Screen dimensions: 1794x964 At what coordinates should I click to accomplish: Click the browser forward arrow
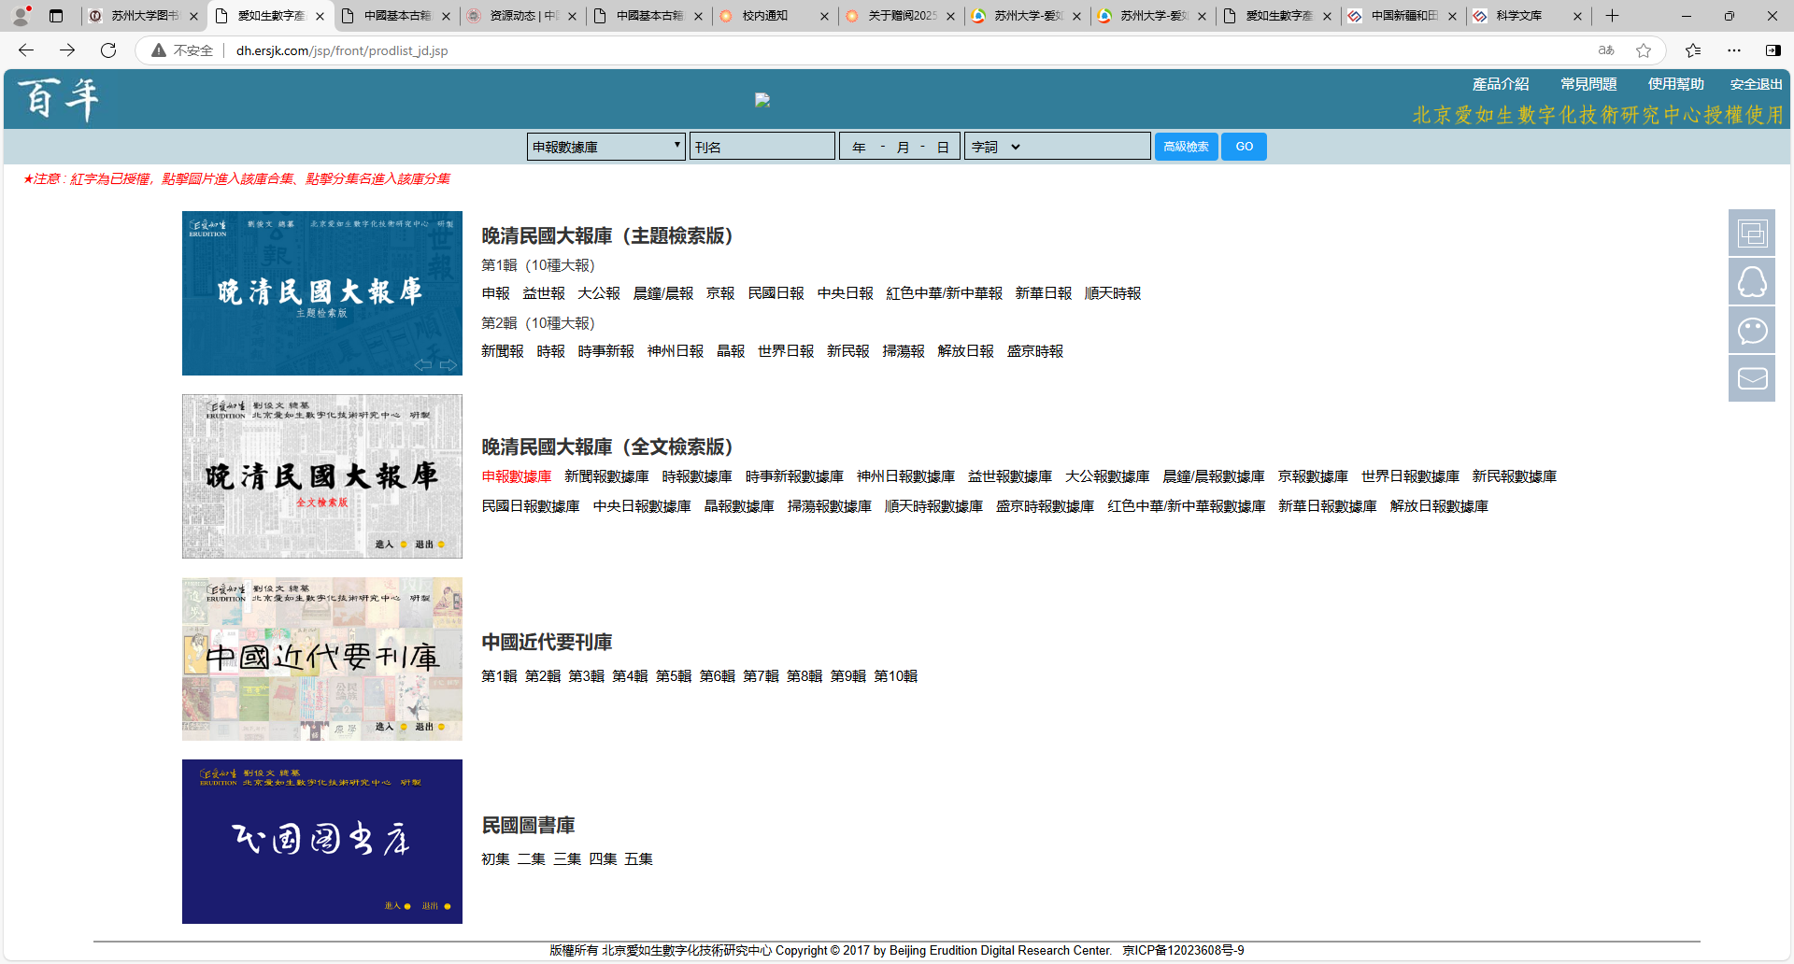click(x=67, y=50)
